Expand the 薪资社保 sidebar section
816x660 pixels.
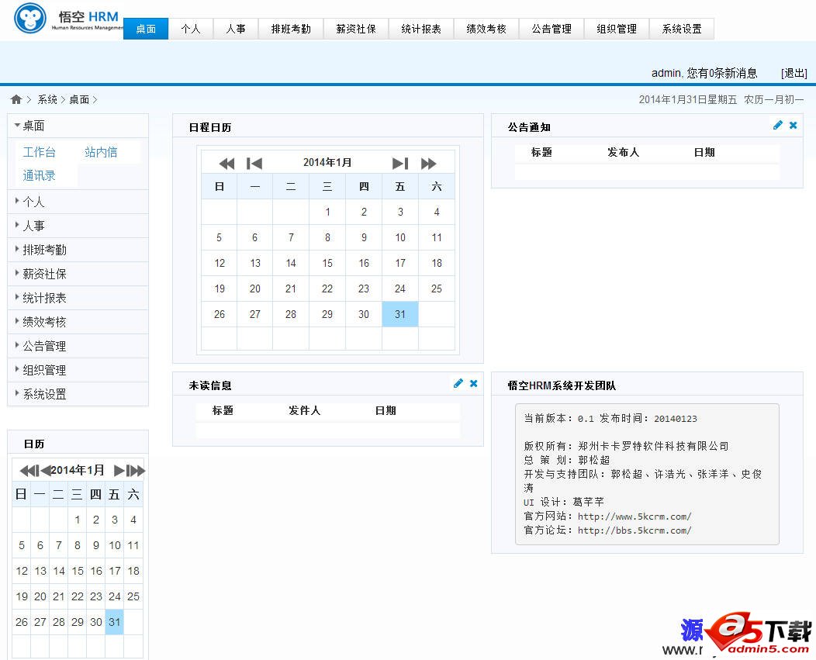(x=44, y=274)
